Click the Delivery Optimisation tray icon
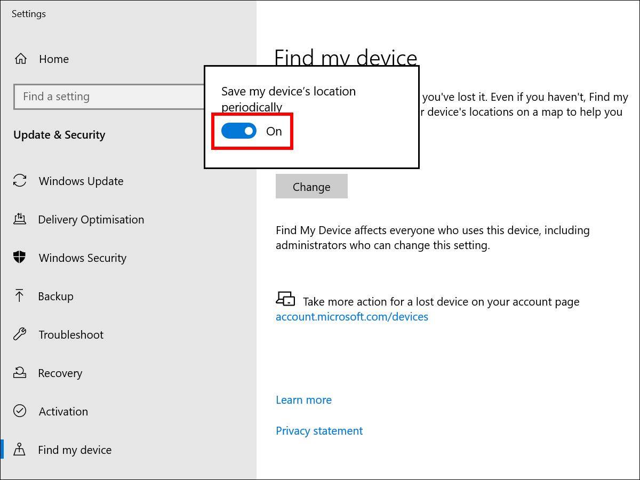The image size is (640, 480). (x=20, y=219)
